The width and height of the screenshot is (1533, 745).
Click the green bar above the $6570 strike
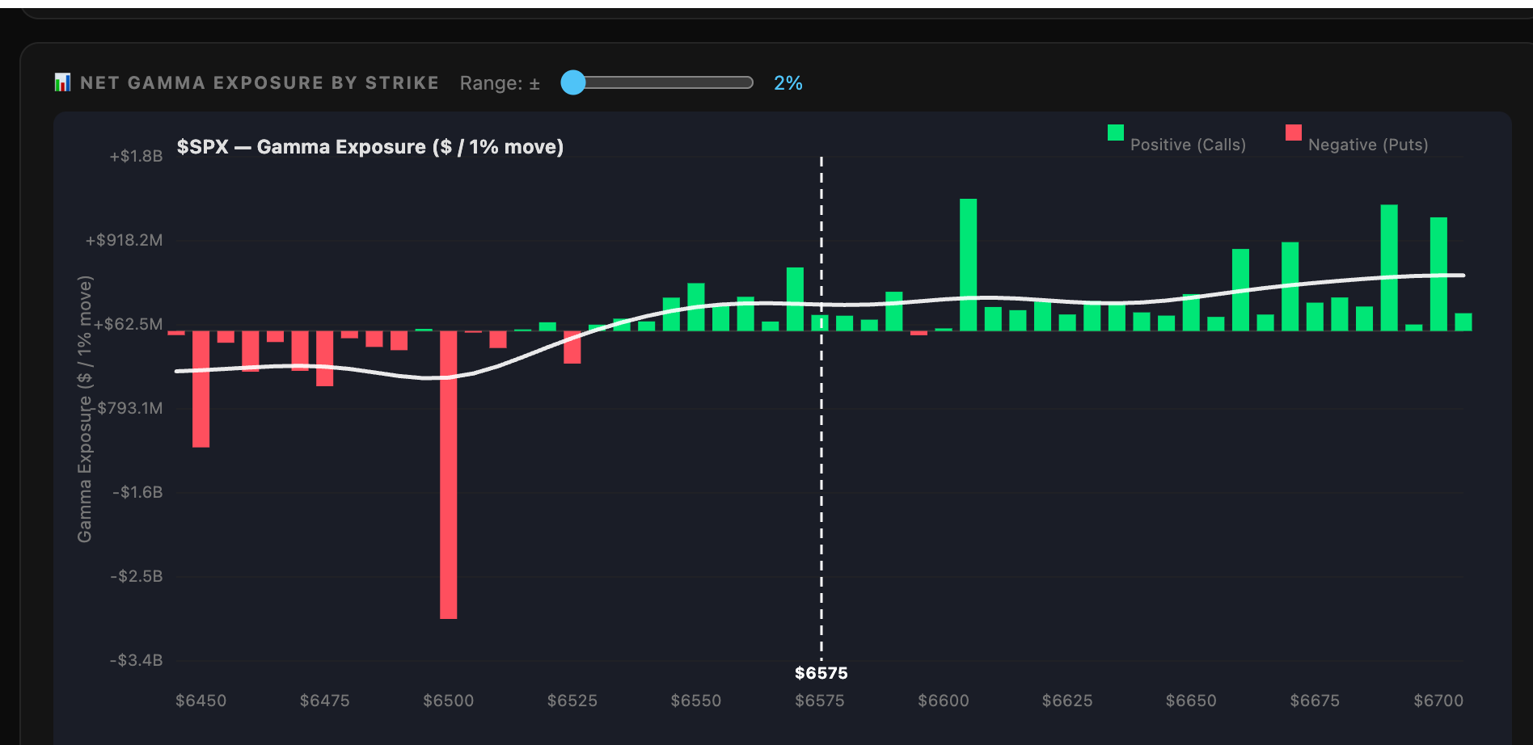pos(796,299)
